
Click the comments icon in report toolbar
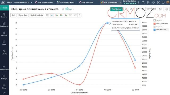(154, 9)
